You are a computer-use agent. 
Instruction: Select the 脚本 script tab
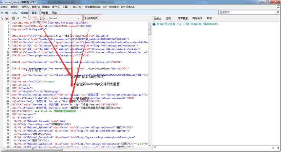(34, 13)
